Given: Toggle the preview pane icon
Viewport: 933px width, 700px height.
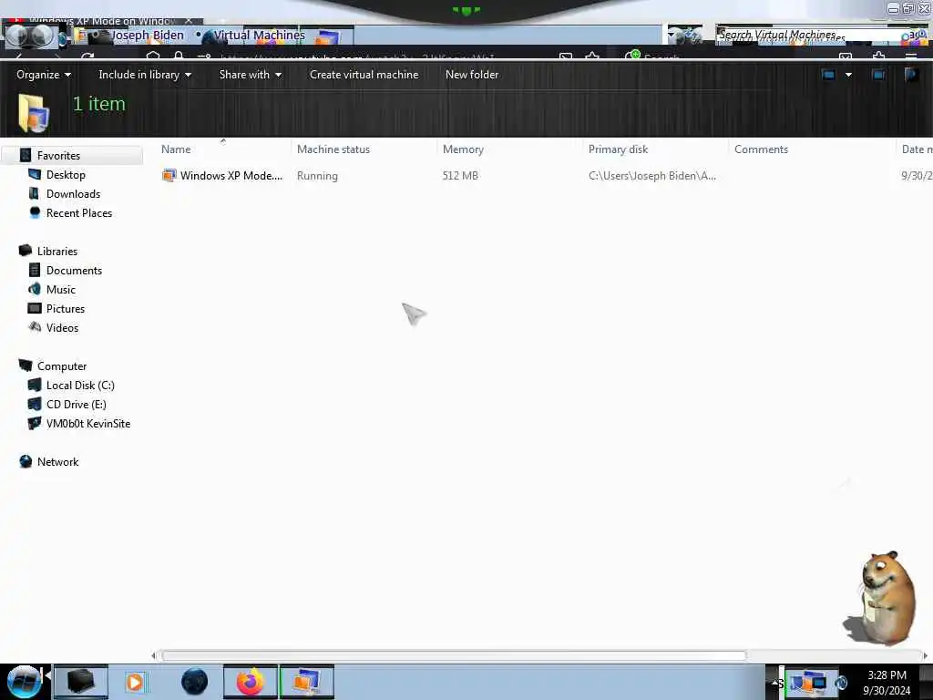Looking at the screenshot, I should (878, 75).
